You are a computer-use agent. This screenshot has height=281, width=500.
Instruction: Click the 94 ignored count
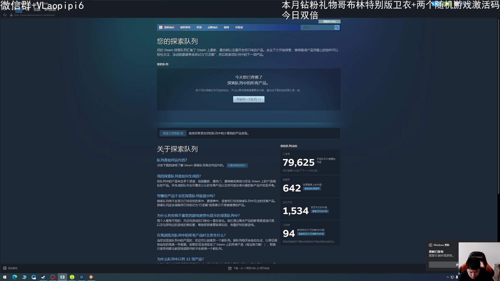pyautogui.click(x=289, y=233)
